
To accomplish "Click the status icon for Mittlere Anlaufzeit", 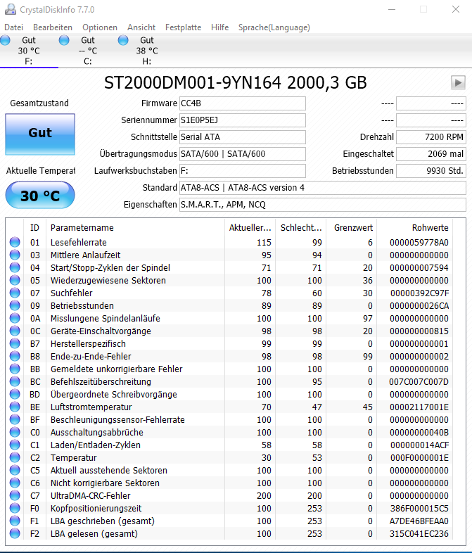I will (15, 255).
